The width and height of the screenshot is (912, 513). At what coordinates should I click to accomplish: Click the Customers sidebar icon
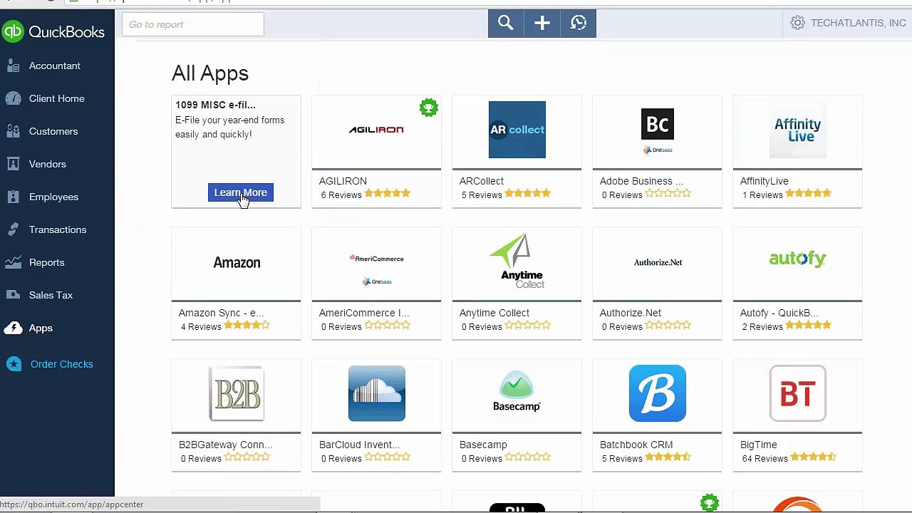click(13, 131)
